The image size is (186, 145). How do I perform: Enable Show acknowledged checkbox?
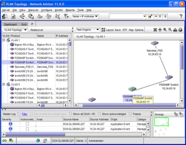click(100, 114)
